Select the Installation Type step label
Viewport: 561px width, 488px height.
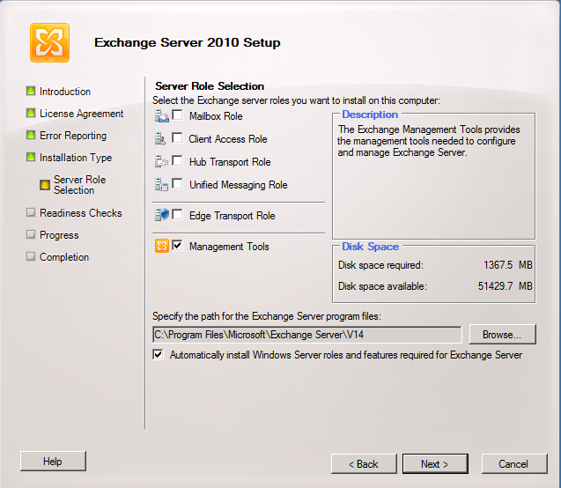click(x=76, y=158)
